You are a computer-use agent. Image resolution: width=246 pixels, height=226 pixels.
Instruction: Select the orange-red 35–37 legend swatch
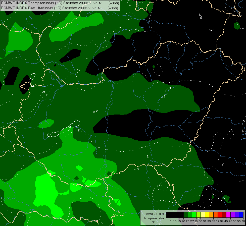coord(216,215)
